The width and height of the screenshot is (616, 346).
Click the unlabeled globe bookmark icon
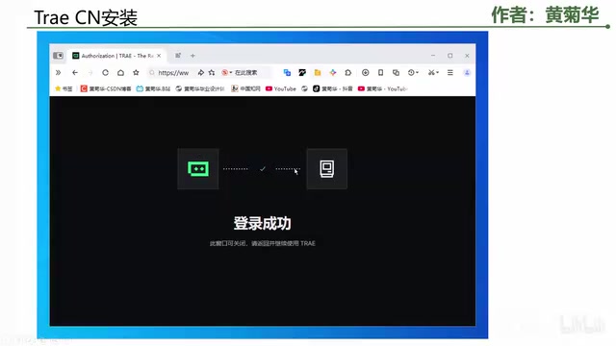click(304, 89)
